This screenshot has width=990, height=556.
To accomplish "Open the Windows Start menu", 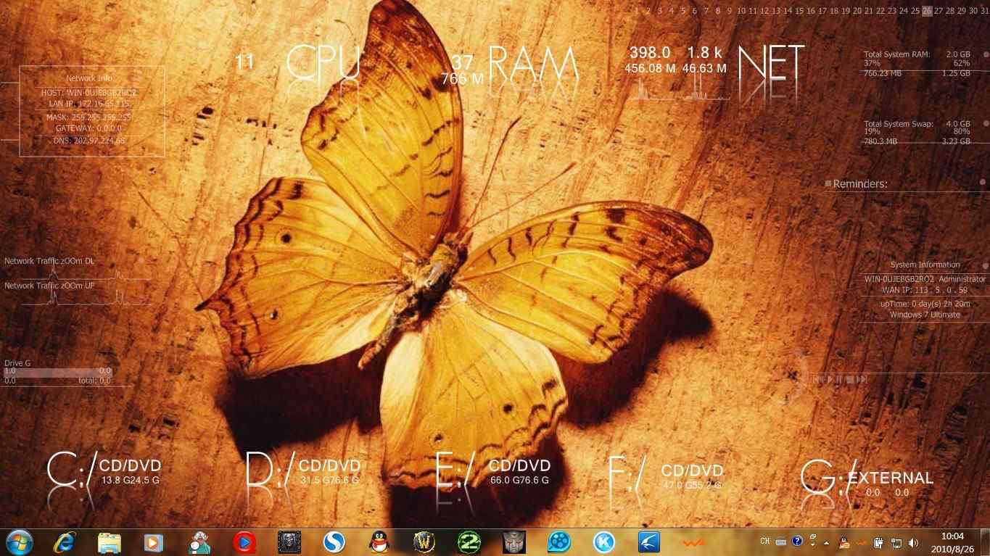I will 18,542.
